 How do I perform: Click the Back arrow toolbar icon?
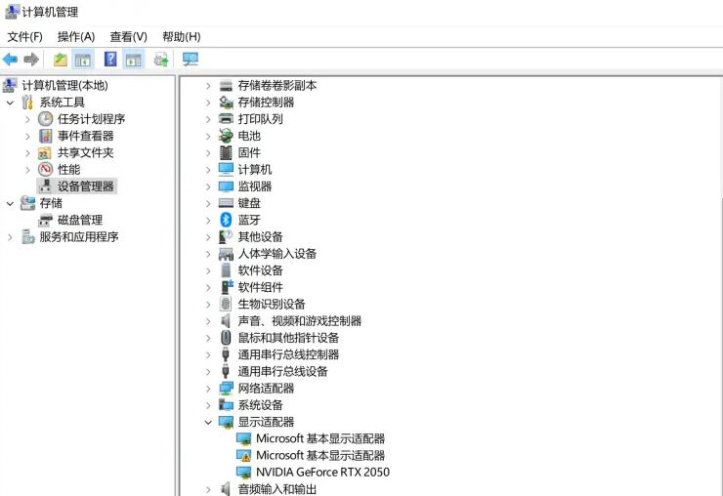tap(10, 60)
